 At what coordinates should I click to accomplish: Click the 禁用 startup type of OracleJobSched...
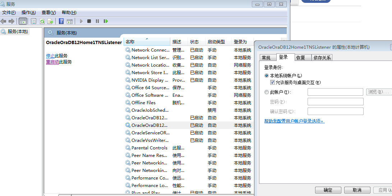212,110
